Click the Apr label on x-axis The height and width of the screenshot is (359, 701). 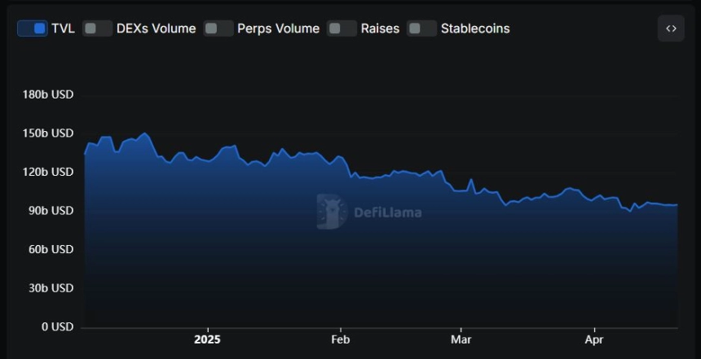click(594, 339)
